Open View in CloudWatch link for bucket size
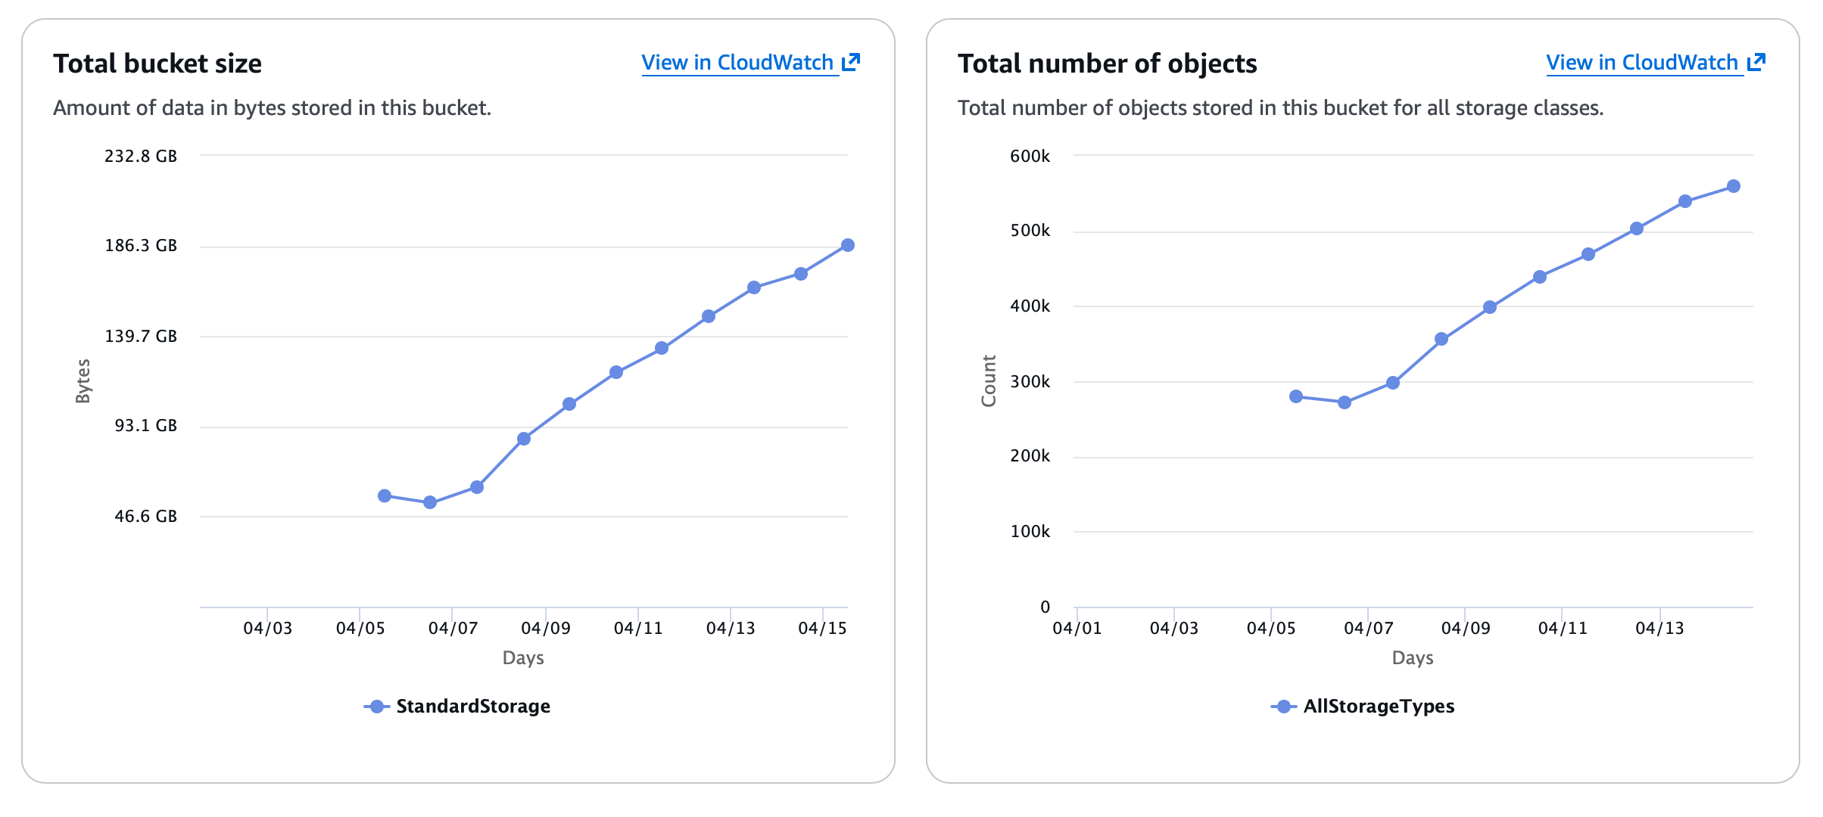 pyautogui.click(x=737, y=63)
